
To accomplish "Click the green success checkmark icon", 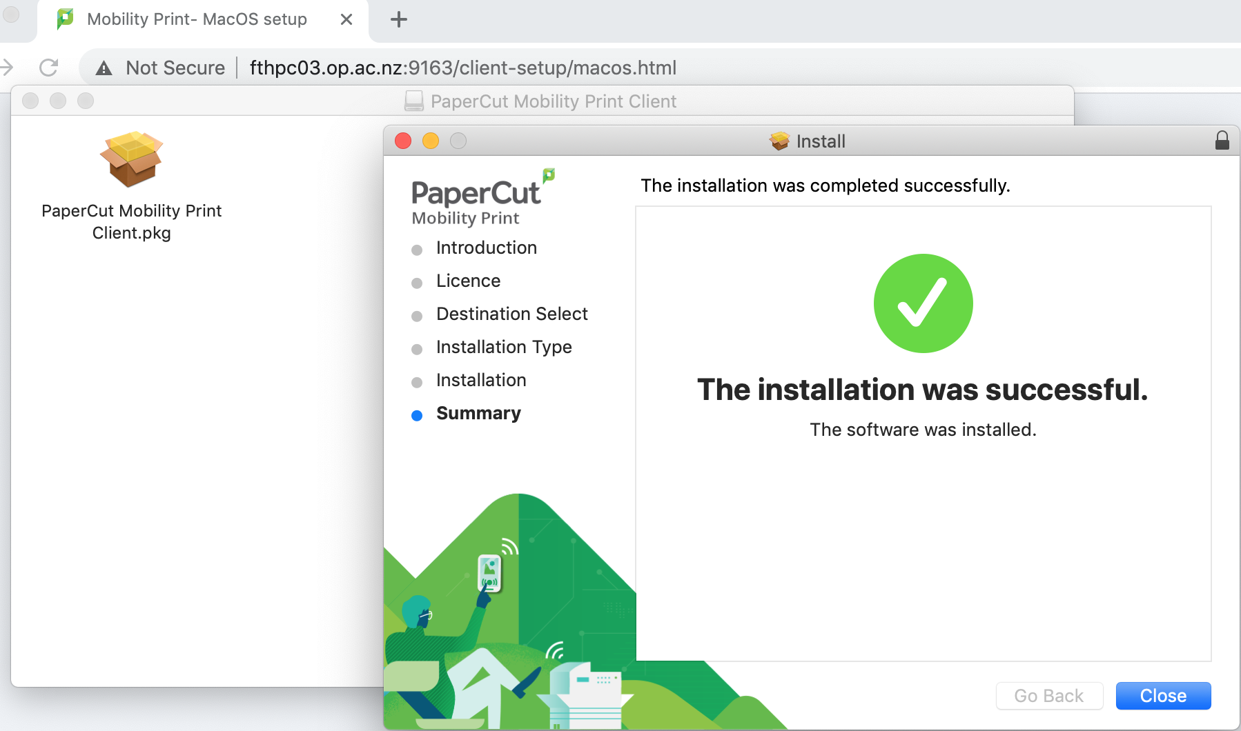I will pos(923,303).
